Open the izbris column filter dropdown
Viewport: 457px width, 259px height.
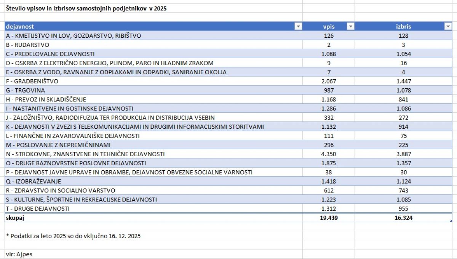click(448, 27)
